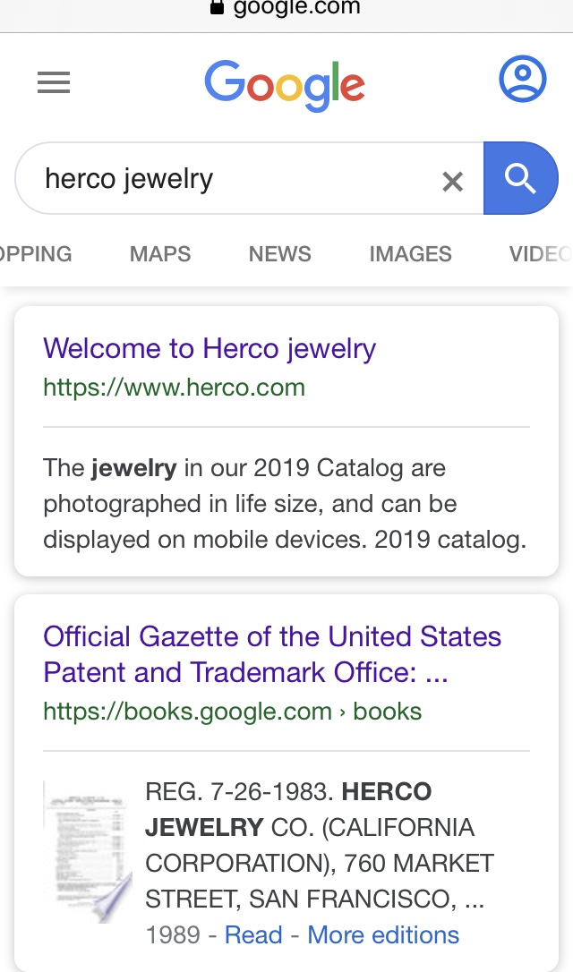
Task: Click into the 'herco jewelry' search field
Action: (233, 179)
